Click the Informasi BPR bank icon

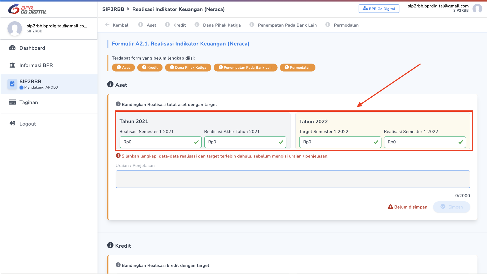pyautogui.click(x=12, y=65)
